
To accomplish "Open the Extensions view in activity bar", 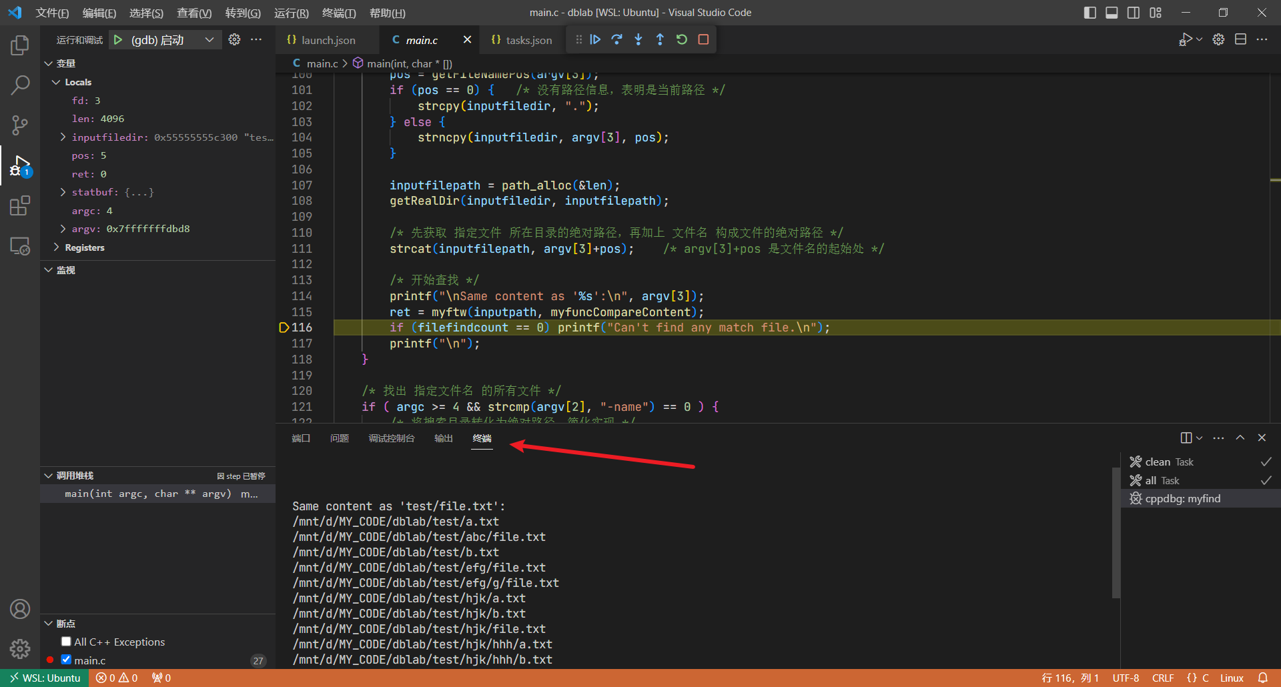I will [20, 205].
